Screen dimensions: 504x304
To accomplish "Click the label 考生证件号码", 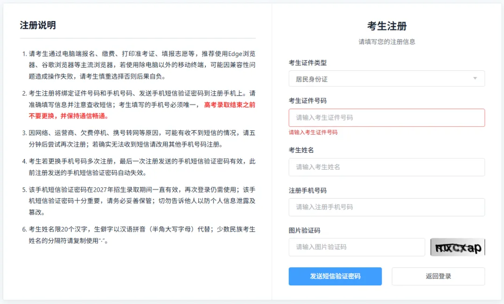I will click(x=308, y=101).
